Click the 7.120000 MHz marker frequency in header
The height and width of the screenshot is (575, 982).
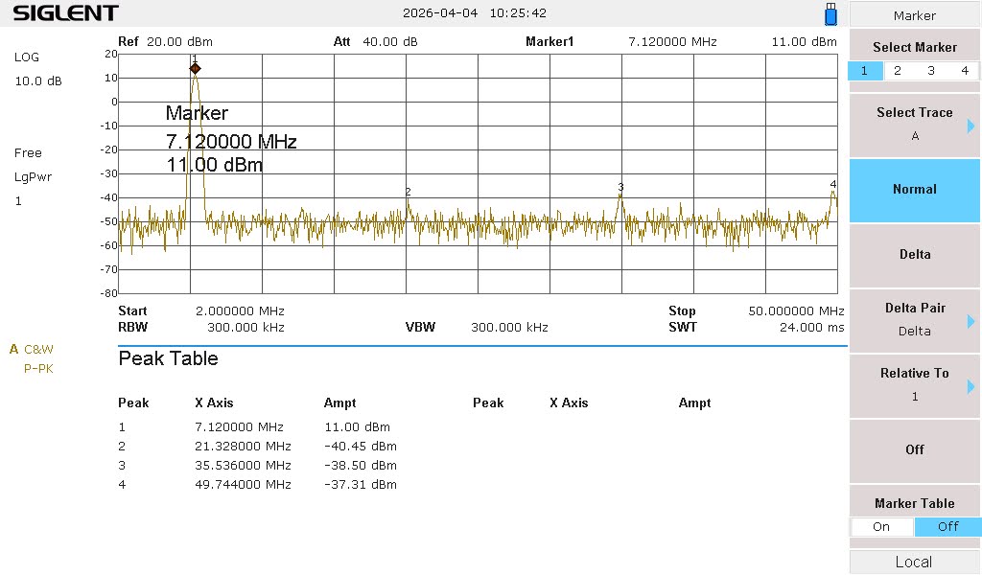(672, 42)
